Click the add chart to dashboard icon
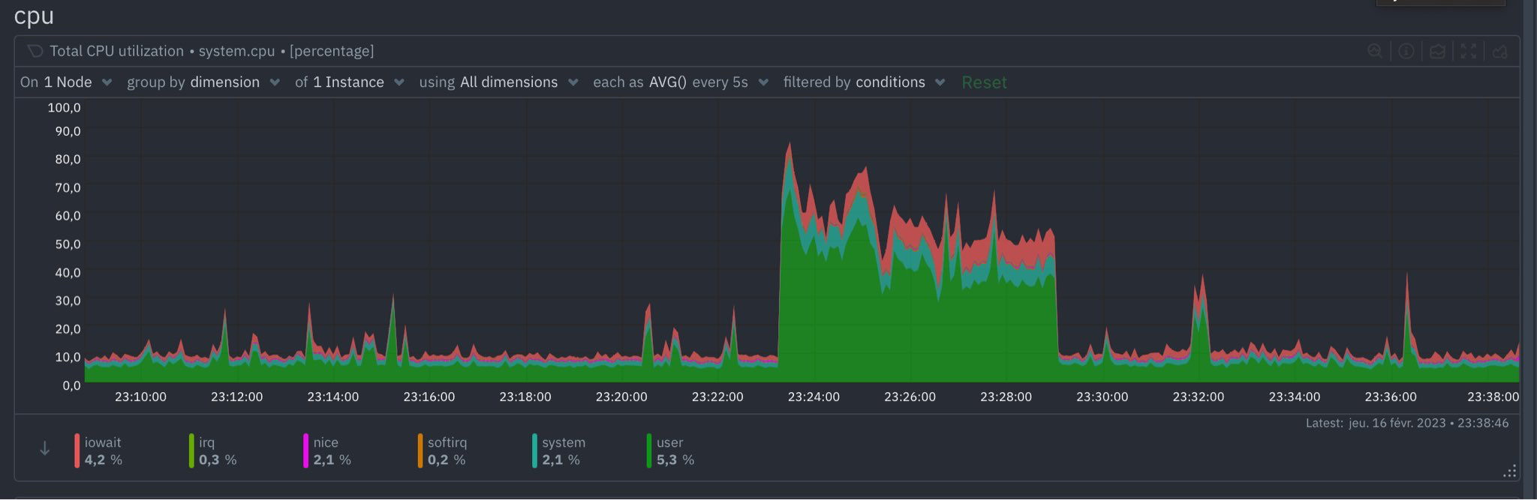The image size is (1537, 500). pyautogui.click(x=1500, y=51)
